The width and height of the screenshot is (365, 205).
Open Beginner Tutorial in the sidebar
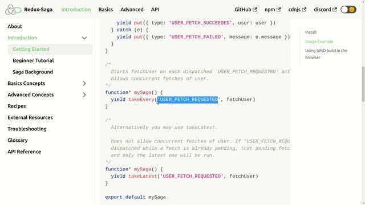[x=33, y=60]
